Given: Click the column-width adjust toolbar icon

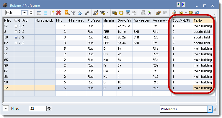Looking at the screenshot, I should click(x=39, y=13).
